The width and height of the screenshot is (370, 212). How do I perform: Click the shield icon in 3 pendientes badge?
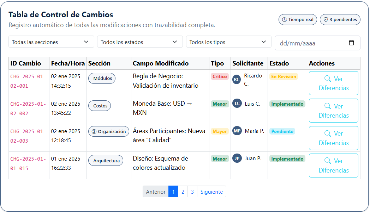(326, 19)
